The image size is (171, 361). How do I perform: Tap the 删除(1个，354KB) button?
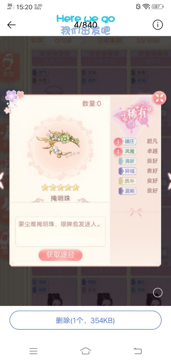coord(85,320)
